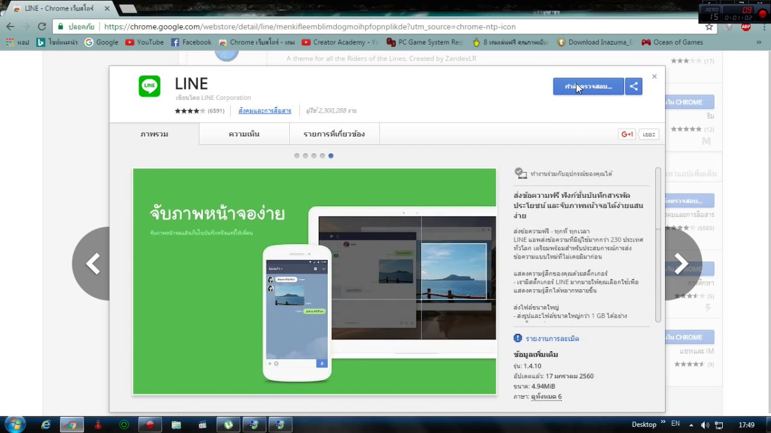Click the report abuse exclamation icon
Screen dimensions: 771x433
click(x=517, y=338)
